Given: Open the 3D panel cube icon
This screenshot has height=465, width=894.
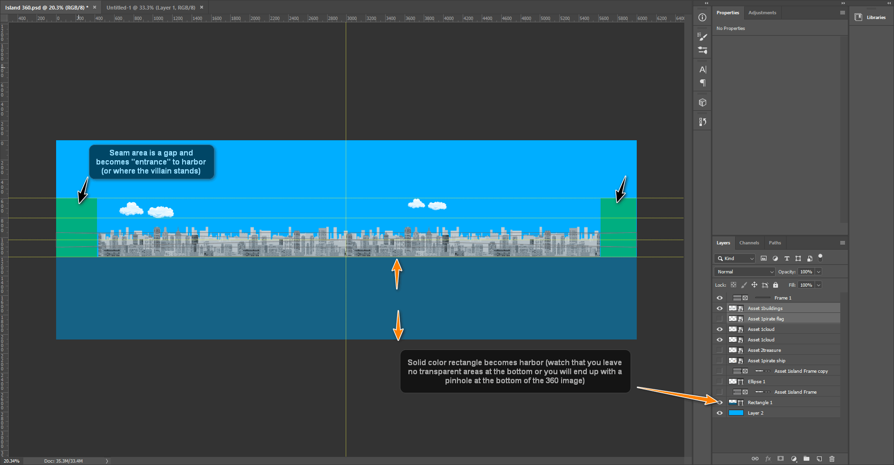Looking at the screenshot, I should point(702,103).
